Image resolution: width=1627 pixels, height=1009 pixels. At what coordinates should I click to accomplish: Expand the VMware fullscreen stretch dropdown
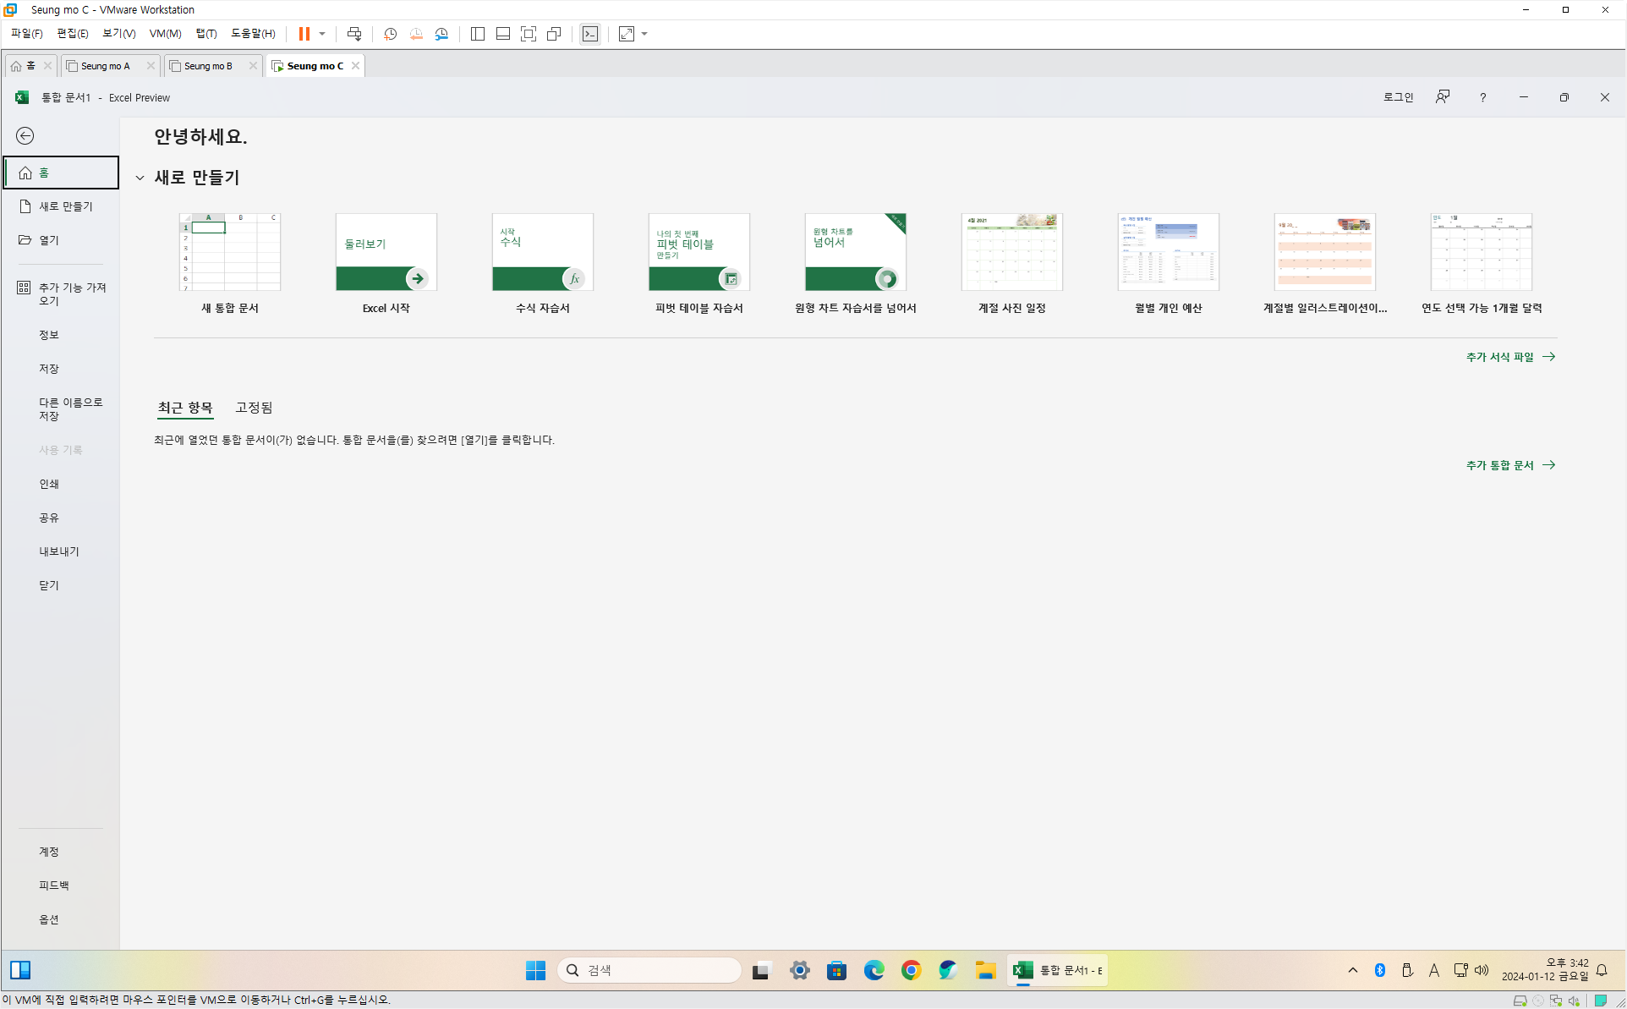(644, 34)
